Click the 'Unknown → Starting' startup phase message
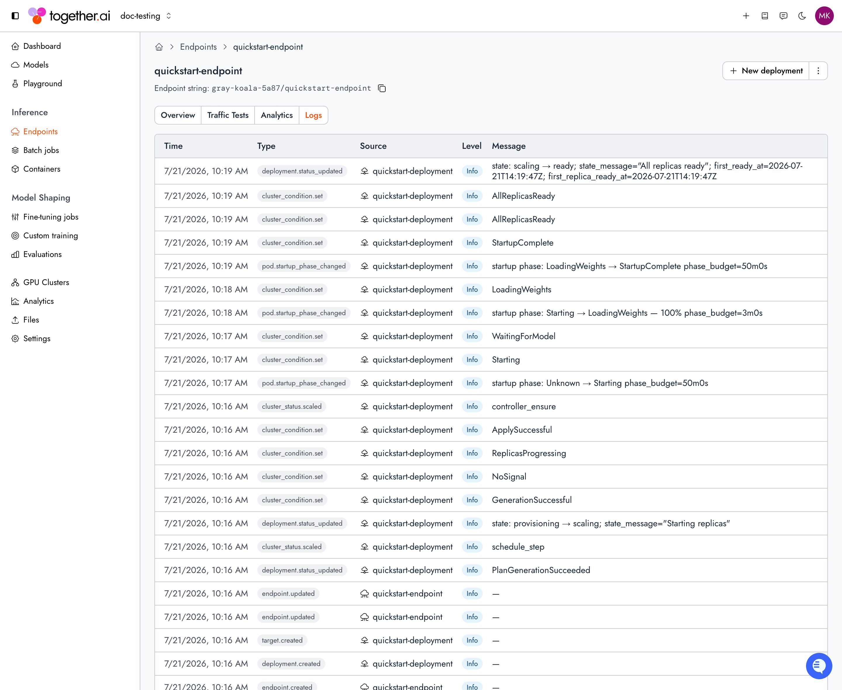 coord(600,383)
